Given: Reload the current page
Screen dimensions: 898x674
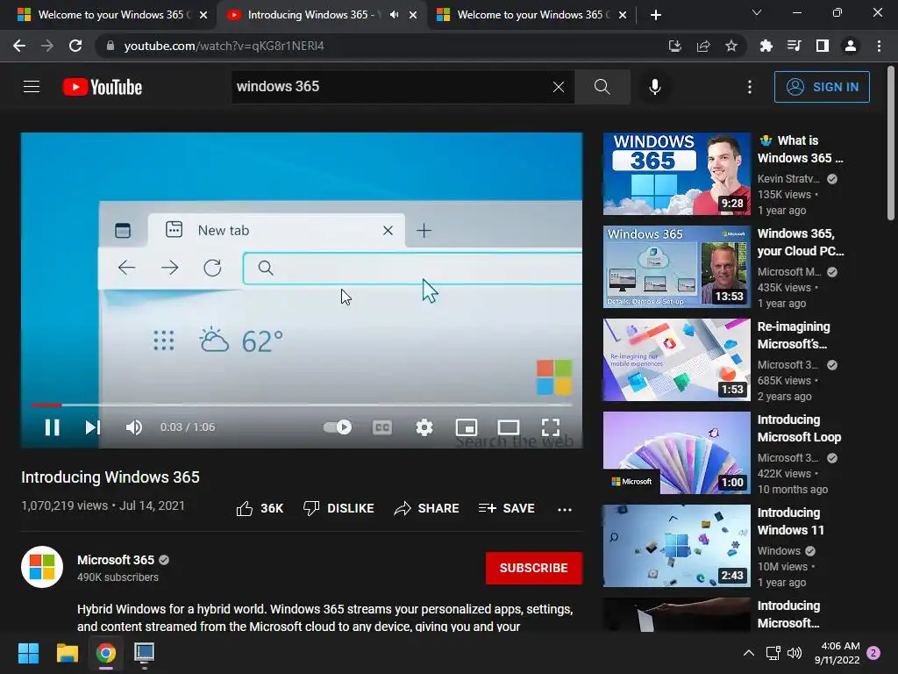Looking at the screenshot, I should pyautogui.click(x=75, y=46).
